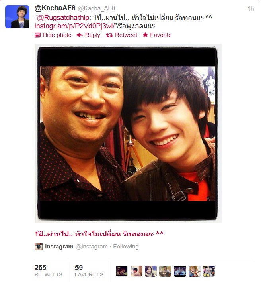Favorite this tweet via Favorite label
Screen dimensions: 265x282
[x=161, y=35]
